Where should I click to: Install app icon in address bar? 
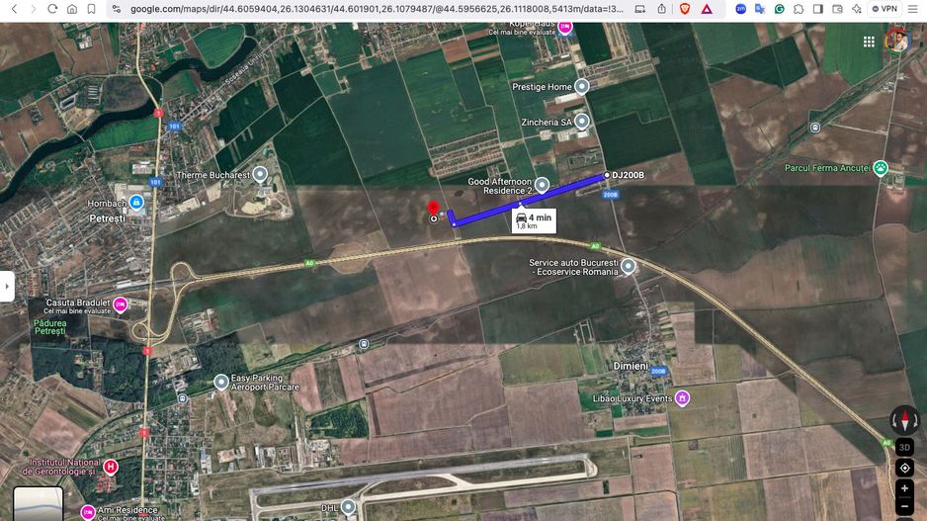point(639,9)
